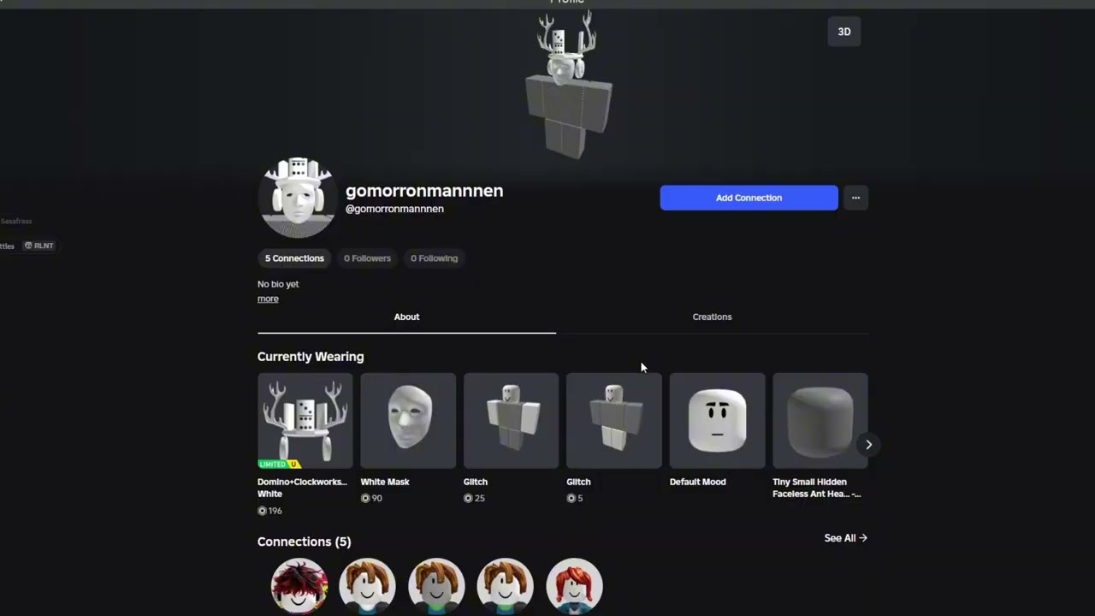
Task: Click the Currently Wearing heading
Action: 311,357
